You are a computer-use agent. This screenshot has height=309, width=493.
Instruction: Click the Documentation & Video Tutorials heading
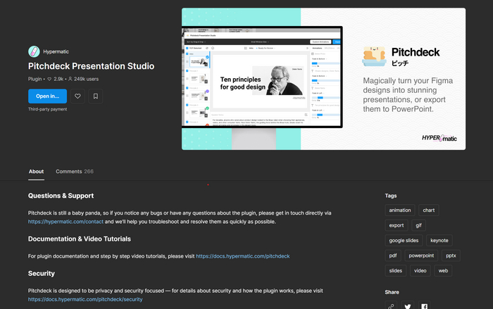coord(80,239)
